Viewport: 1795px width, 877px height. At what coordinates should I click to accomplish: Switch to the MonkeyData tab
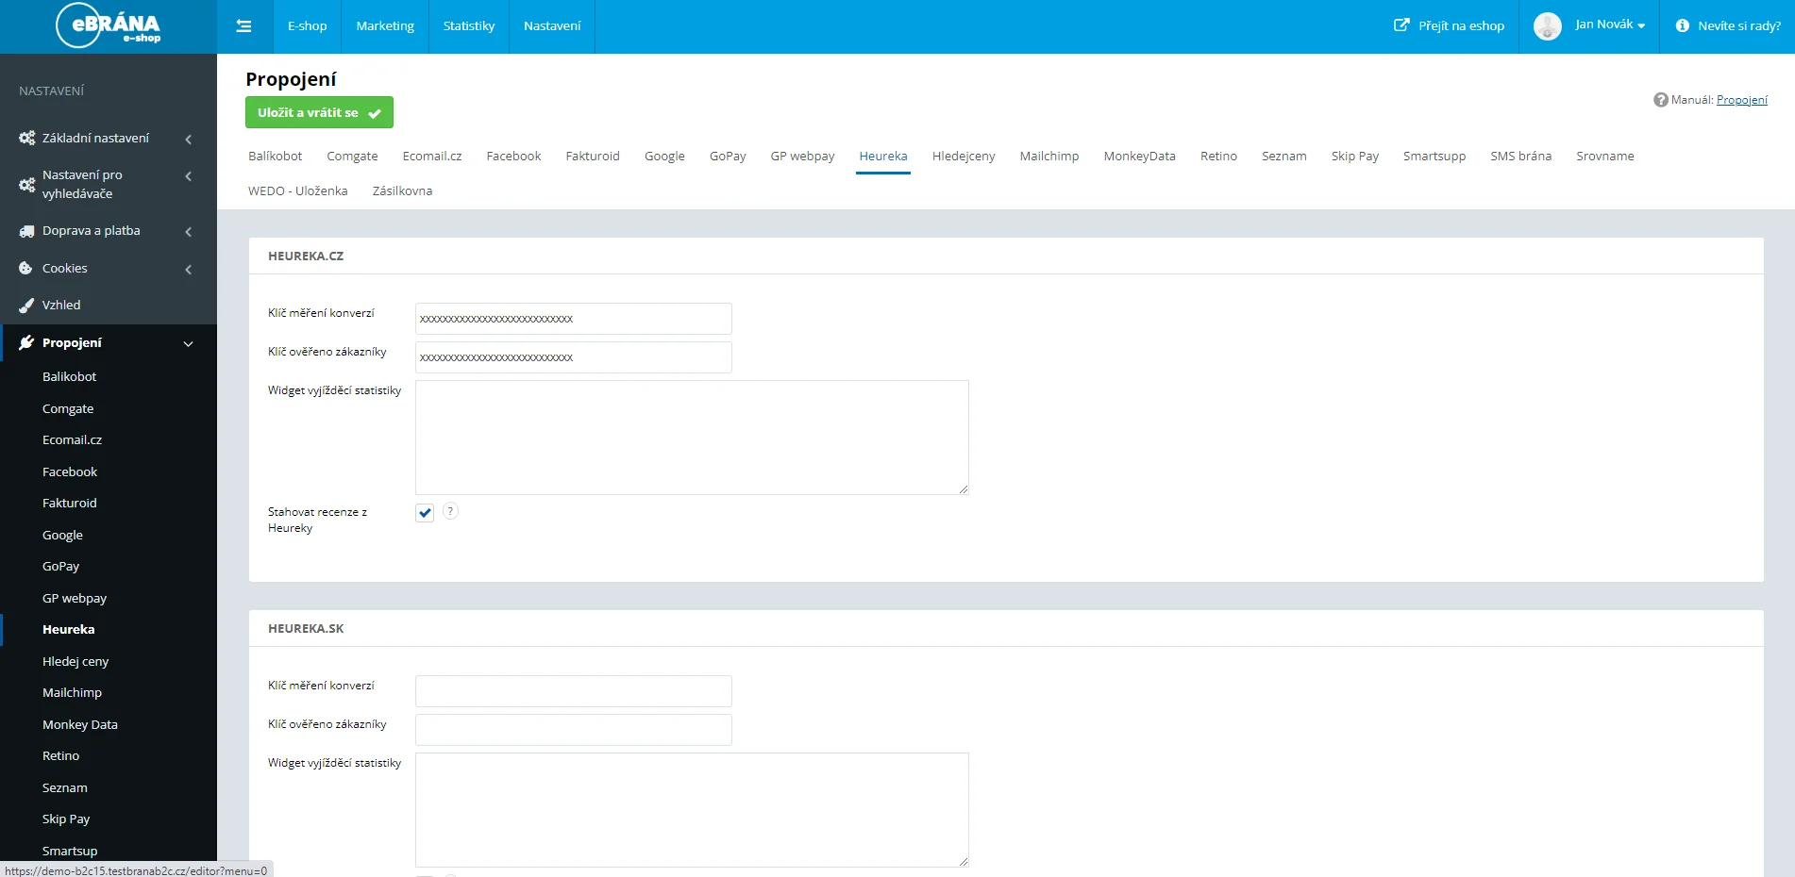[1139, 157]
